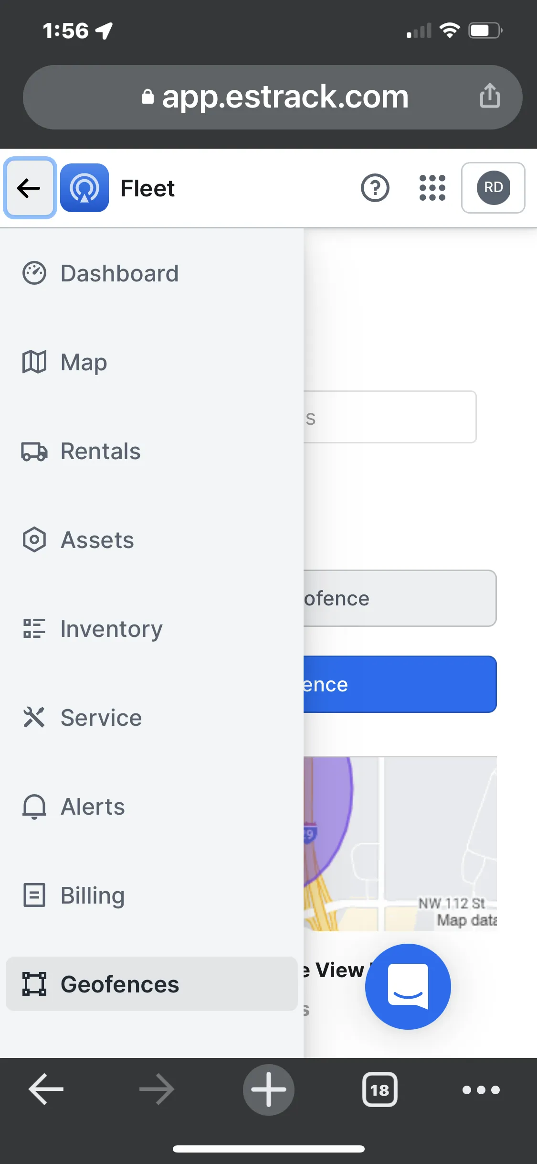537x1164 pixels.
Task: Select the Service wrench icon
Action: [33, 717]
